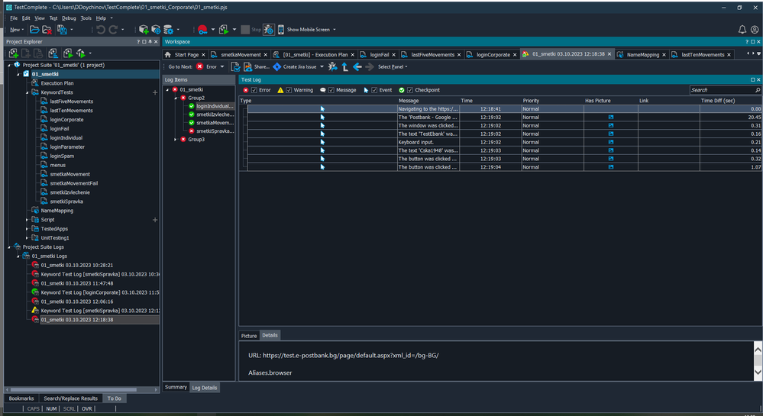Uncheck the Error filter checkbox

pyautogui.click(x=254, y=90)
